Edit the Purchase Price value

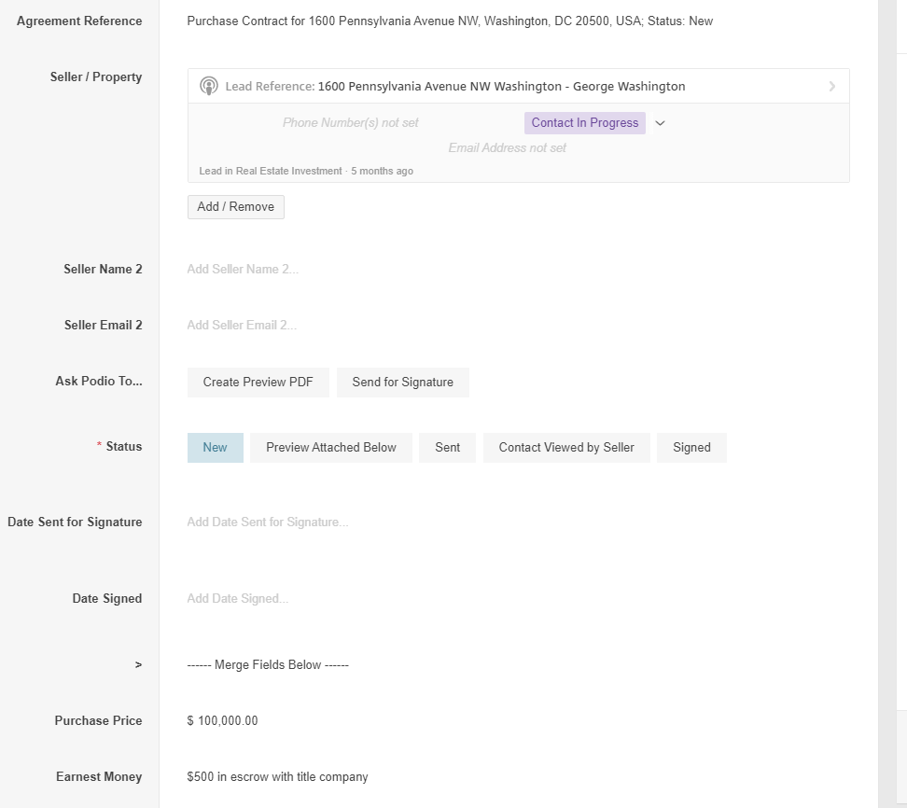223,721
